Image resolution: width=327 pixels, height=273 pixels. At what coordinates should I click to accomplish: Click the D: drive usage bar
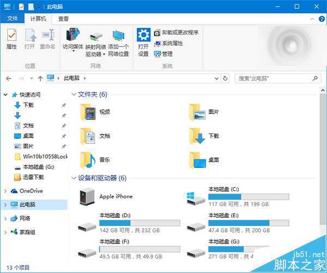[x=140, y=223]
